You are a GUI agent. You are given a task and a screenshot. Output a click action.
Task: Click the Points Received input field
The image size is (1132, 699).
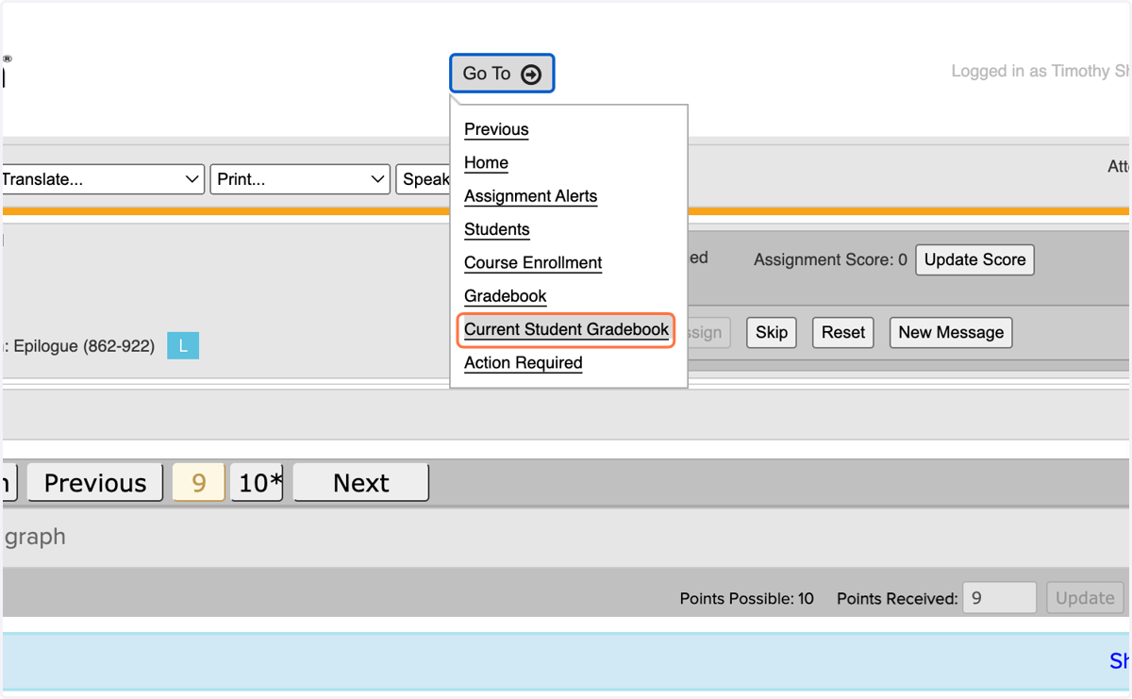pyautogui.click(x=1000, y=598)
